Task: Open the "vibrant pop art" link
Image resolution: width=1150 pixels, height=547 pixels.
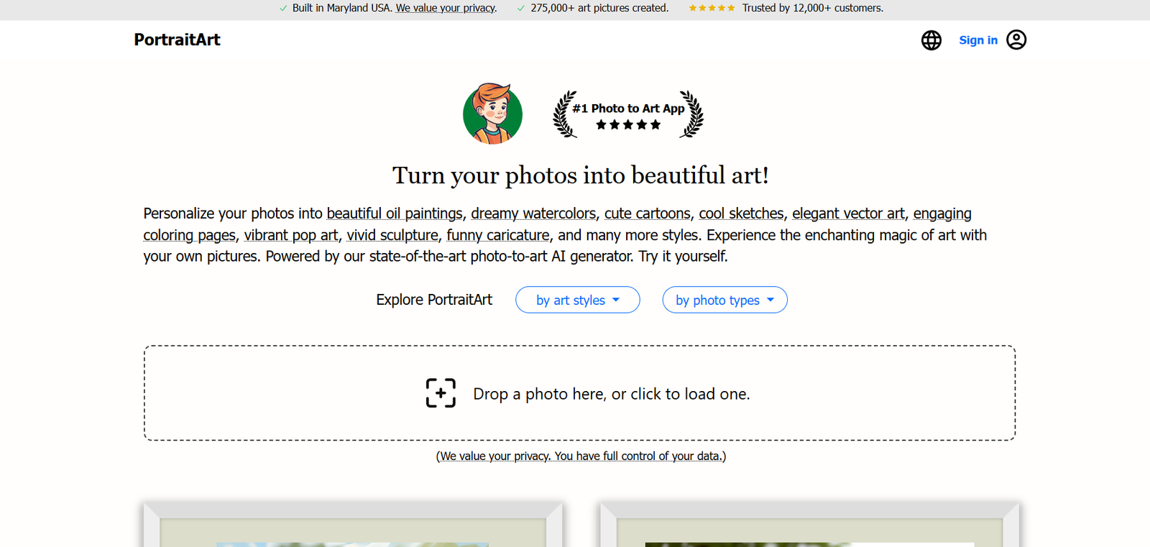Action: pyautogui.click(x=291, y=235)
